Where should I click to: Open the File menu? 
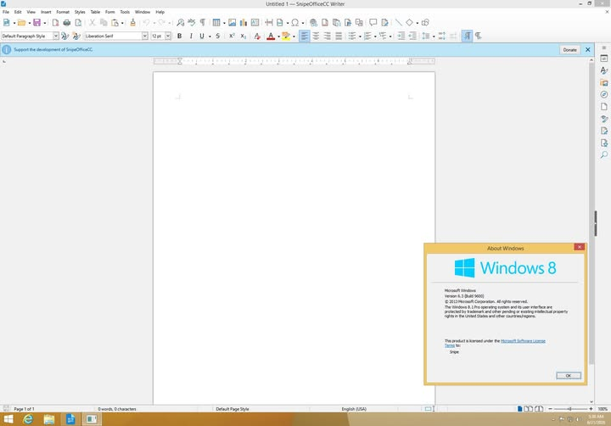6,12
